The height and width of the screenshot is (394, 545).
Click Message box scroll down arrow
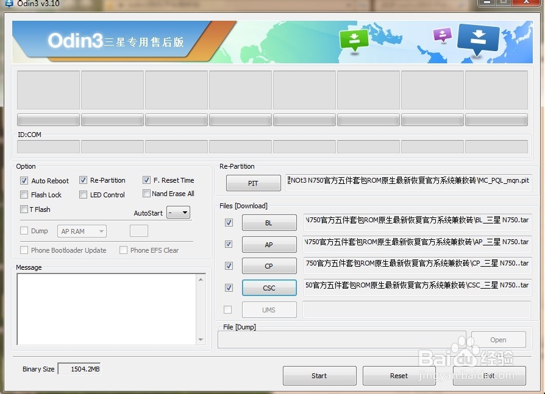(201, 340)
